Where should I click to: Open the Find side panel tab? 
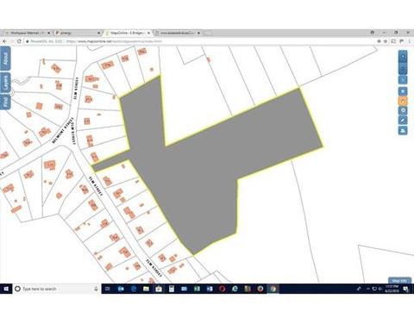coord(5,102)
